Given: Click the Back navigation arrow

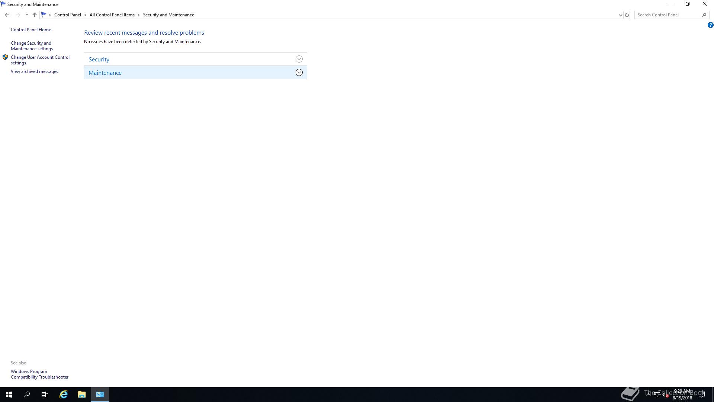Looking at the screenshot, I should (7, 15).
